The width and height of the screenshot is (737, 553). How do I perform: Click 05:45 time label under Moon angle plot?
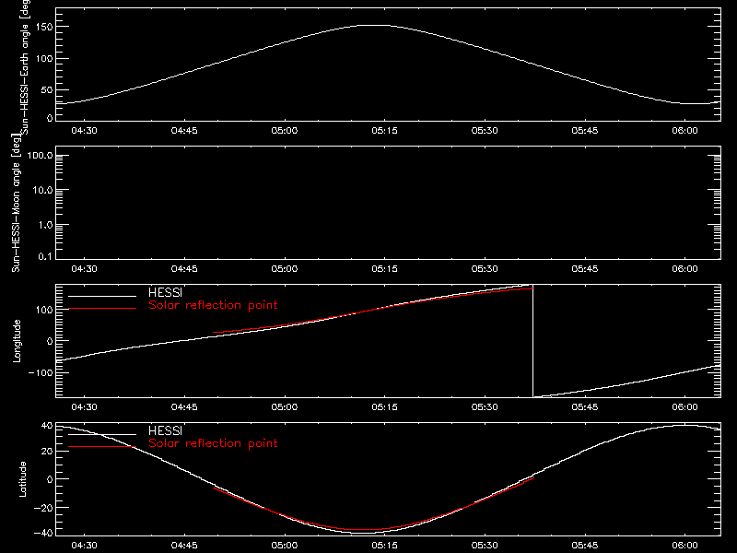[585, 269]
